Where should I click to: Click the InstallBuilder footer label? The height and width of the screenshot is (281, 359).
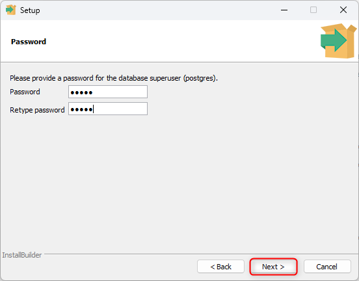(22, 255)
